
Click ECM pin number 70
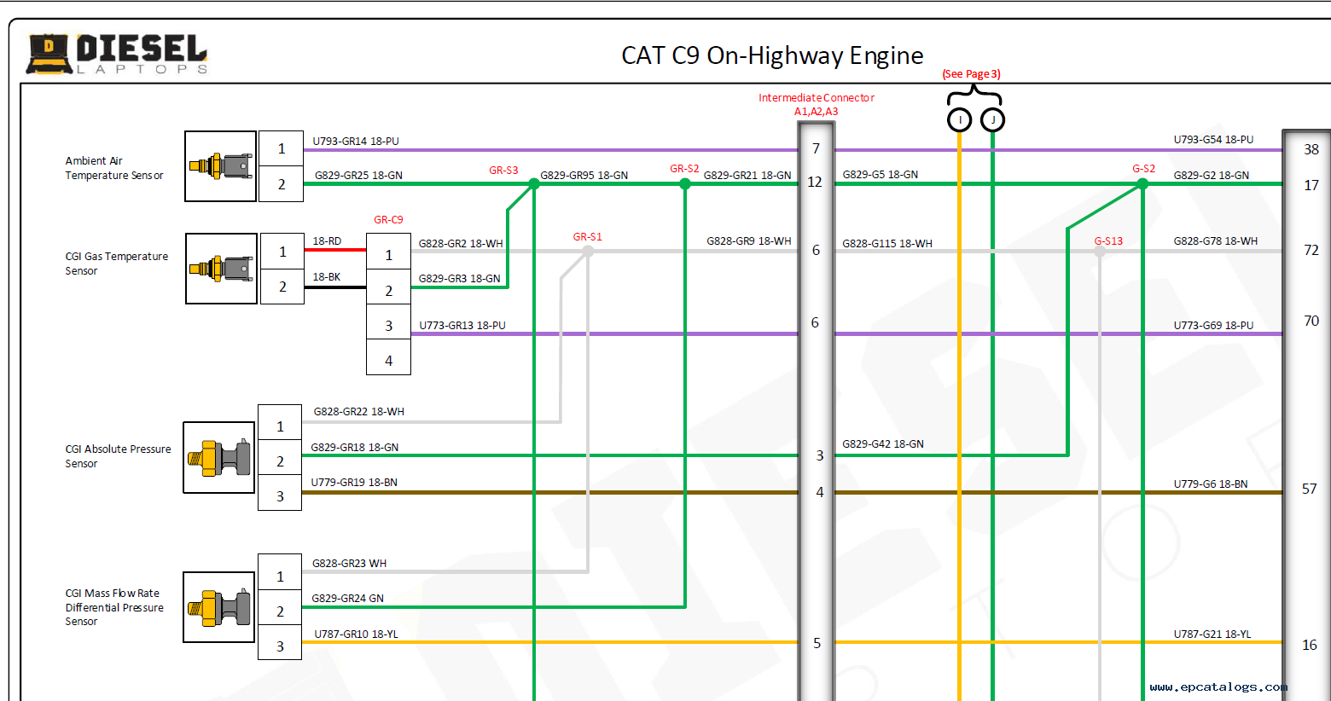pos(1311,322)
